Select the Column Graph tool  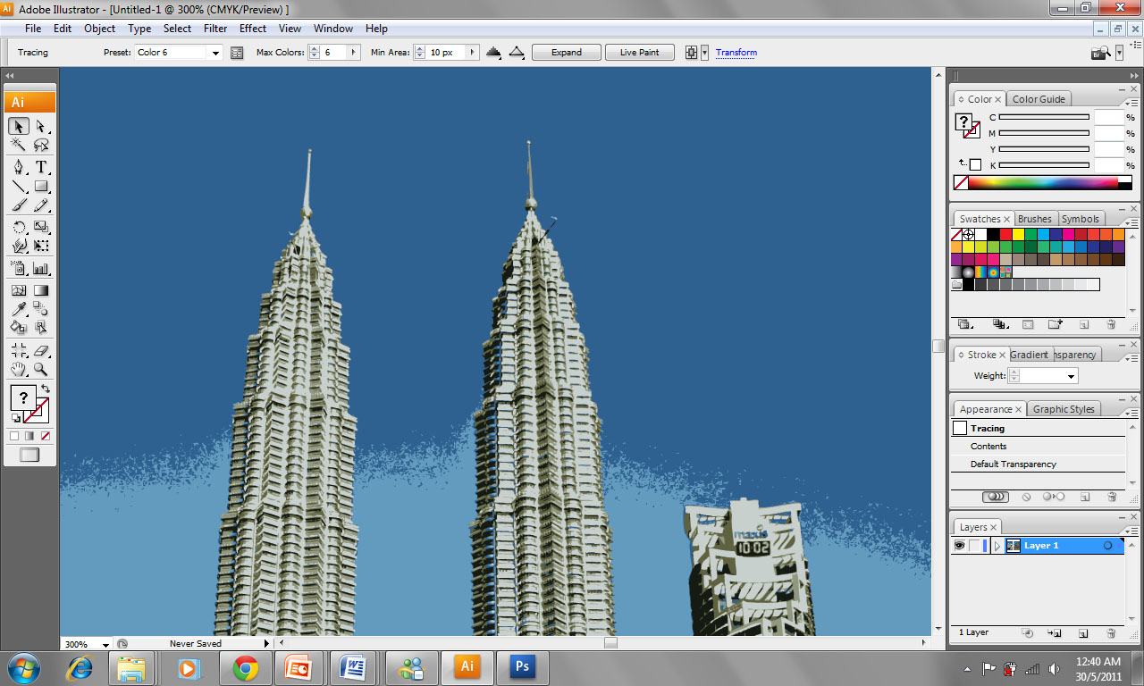coord(41,267)
